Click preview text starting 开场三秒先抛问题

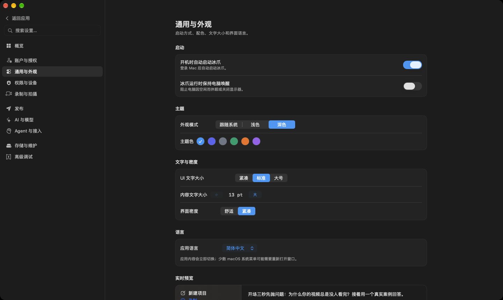[327, 294]
